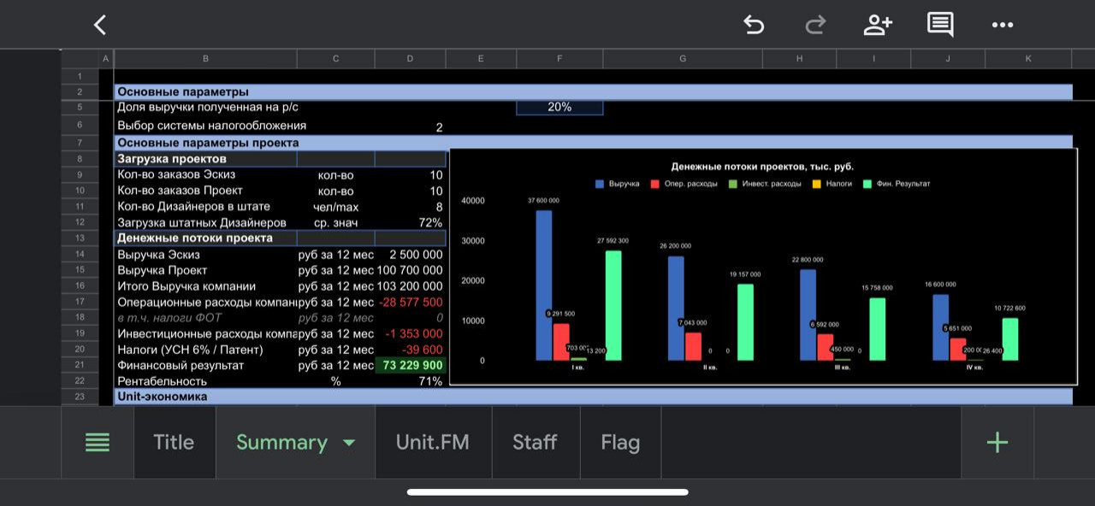
Task: Select the Flag sheet tab
Action: [x=620, y=442]
